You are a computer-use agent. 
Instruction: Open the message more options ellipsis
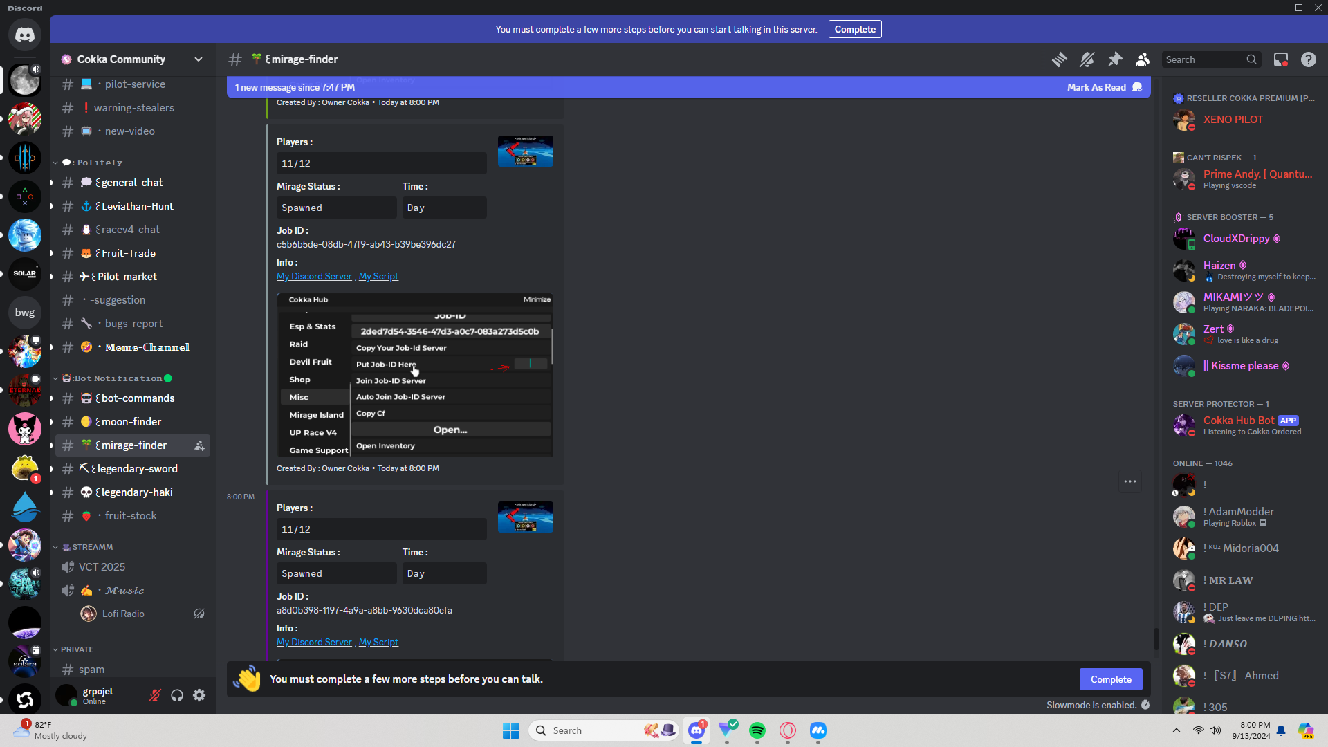coord(1130,481)
